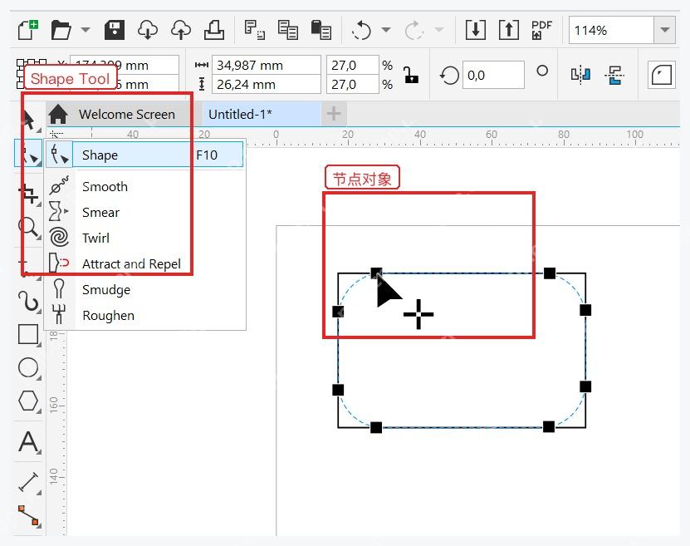Mirror the object vertically
This screenshot has width=690, height=546.
[614, 75]
